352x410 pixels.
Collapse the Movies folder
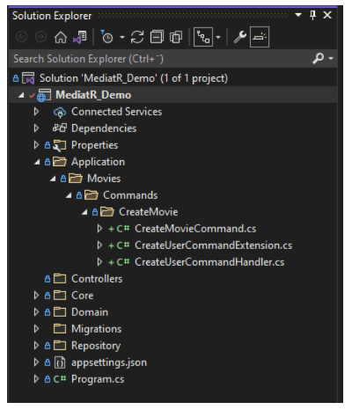pyautogui.click(x=53, y=179)
